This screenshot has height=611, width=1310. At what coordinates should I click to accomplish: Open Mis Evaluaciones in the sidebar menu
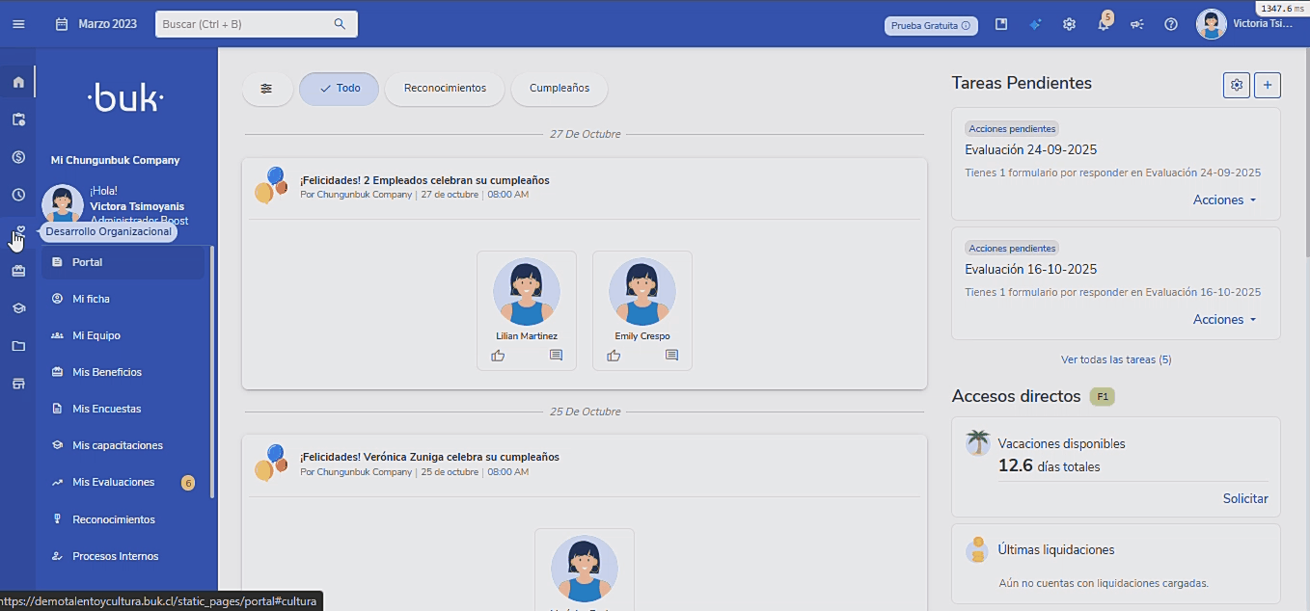[x=113, y=482]
